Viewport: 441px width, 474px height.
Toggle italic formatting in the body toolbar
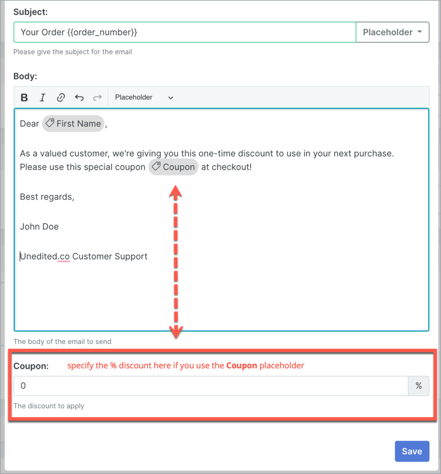click(42, 97)
